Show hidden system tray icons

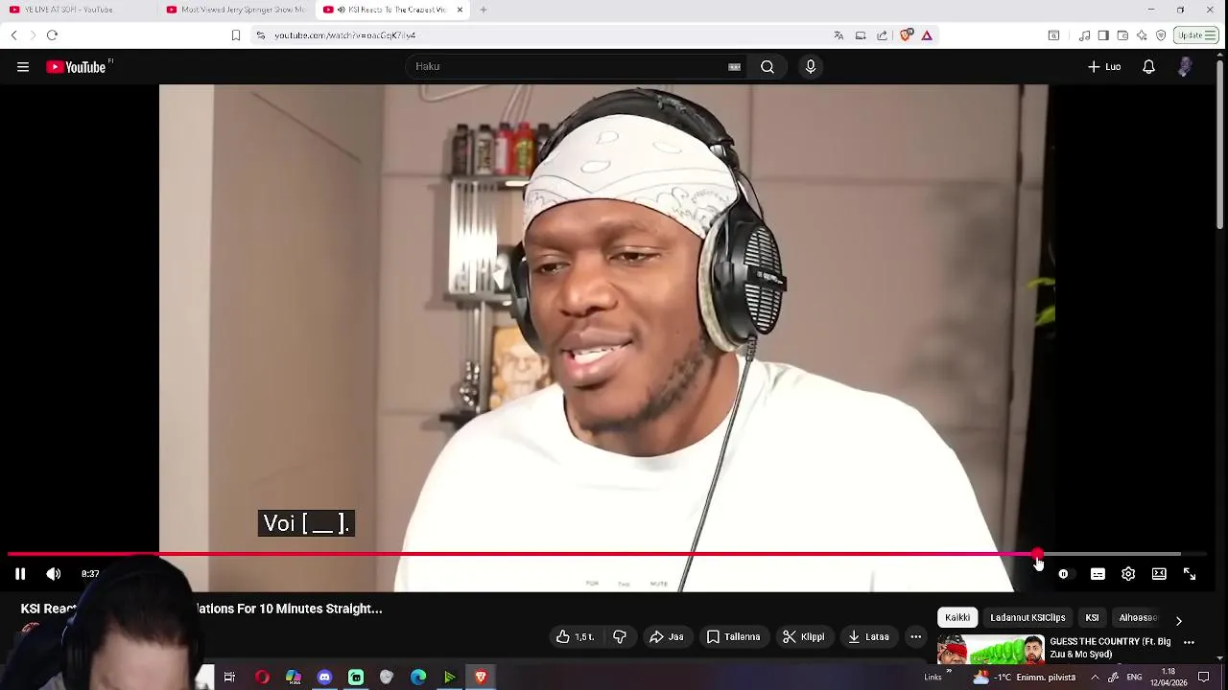tap(1095, 678)
